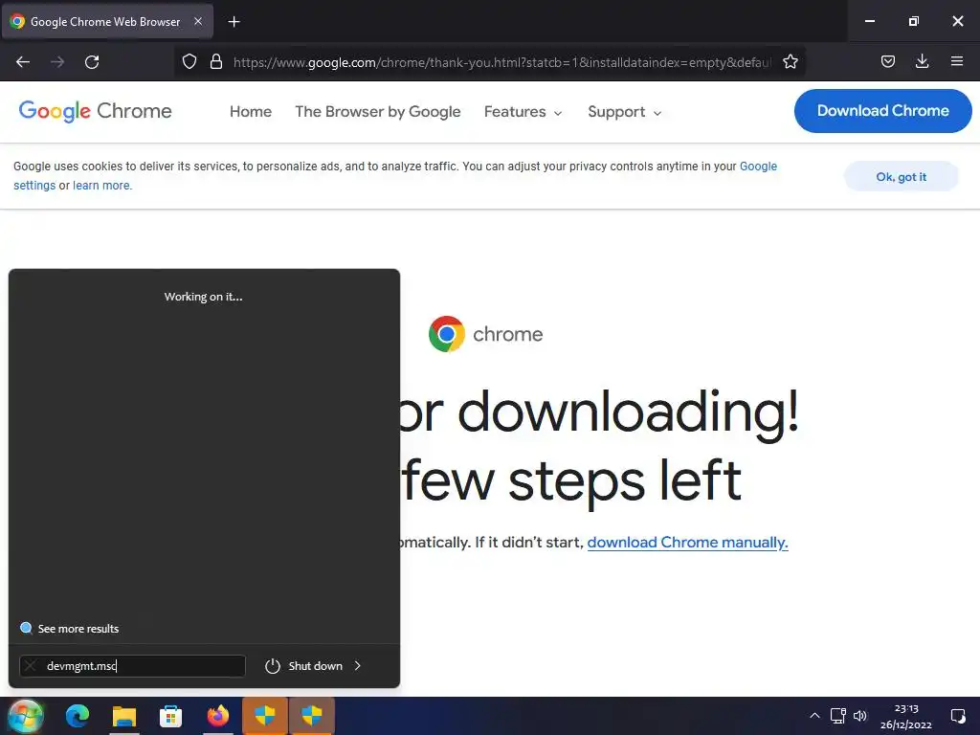Expand the Support dropdown

point(624,112)
